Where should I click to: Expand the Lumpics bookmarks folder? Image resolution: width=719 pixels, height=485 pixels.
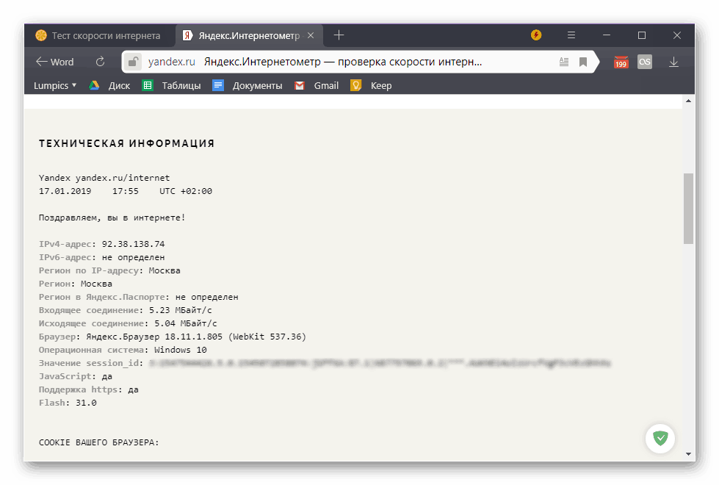(x=55, y=85)
